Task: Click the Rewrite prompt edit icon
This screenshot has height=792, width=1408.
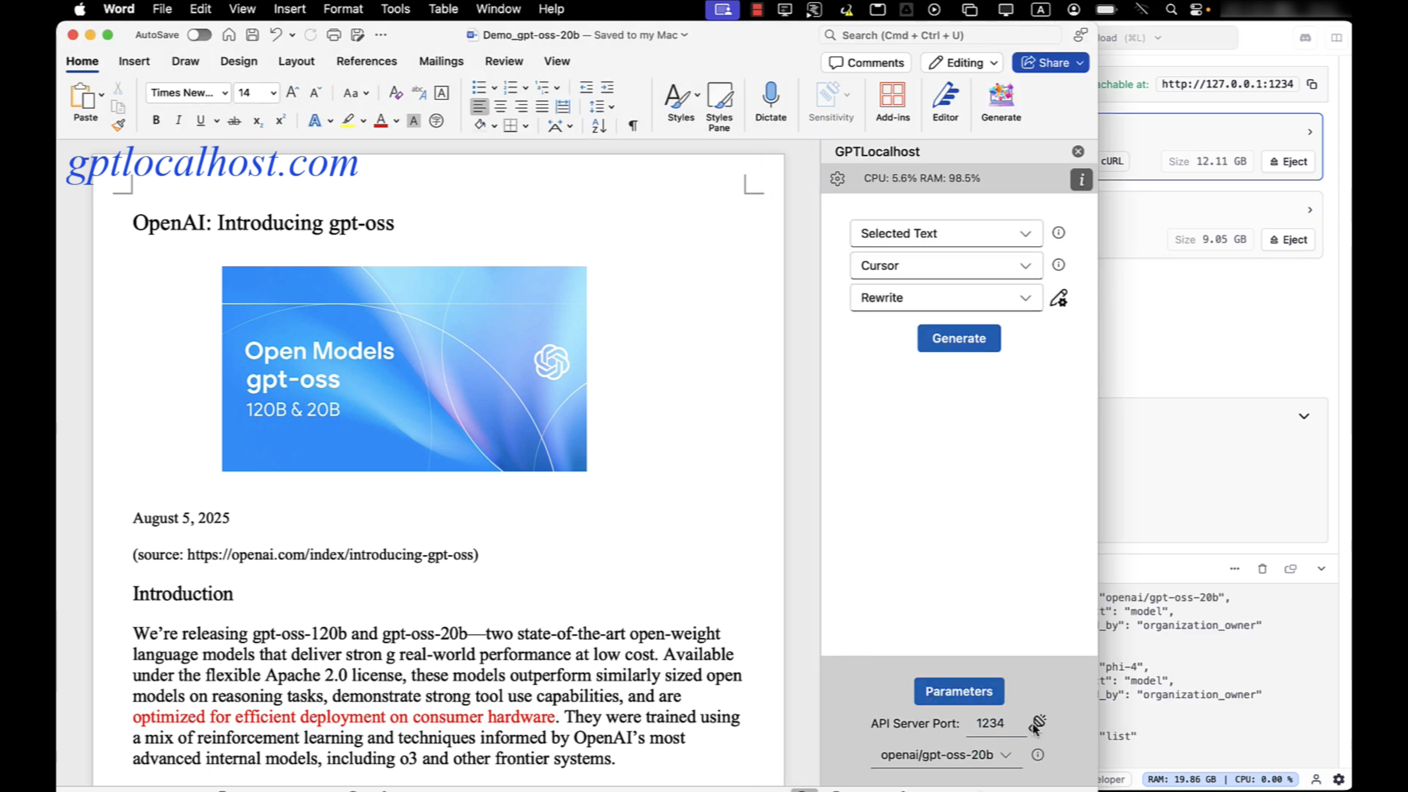Action: tap(1058, 298)
